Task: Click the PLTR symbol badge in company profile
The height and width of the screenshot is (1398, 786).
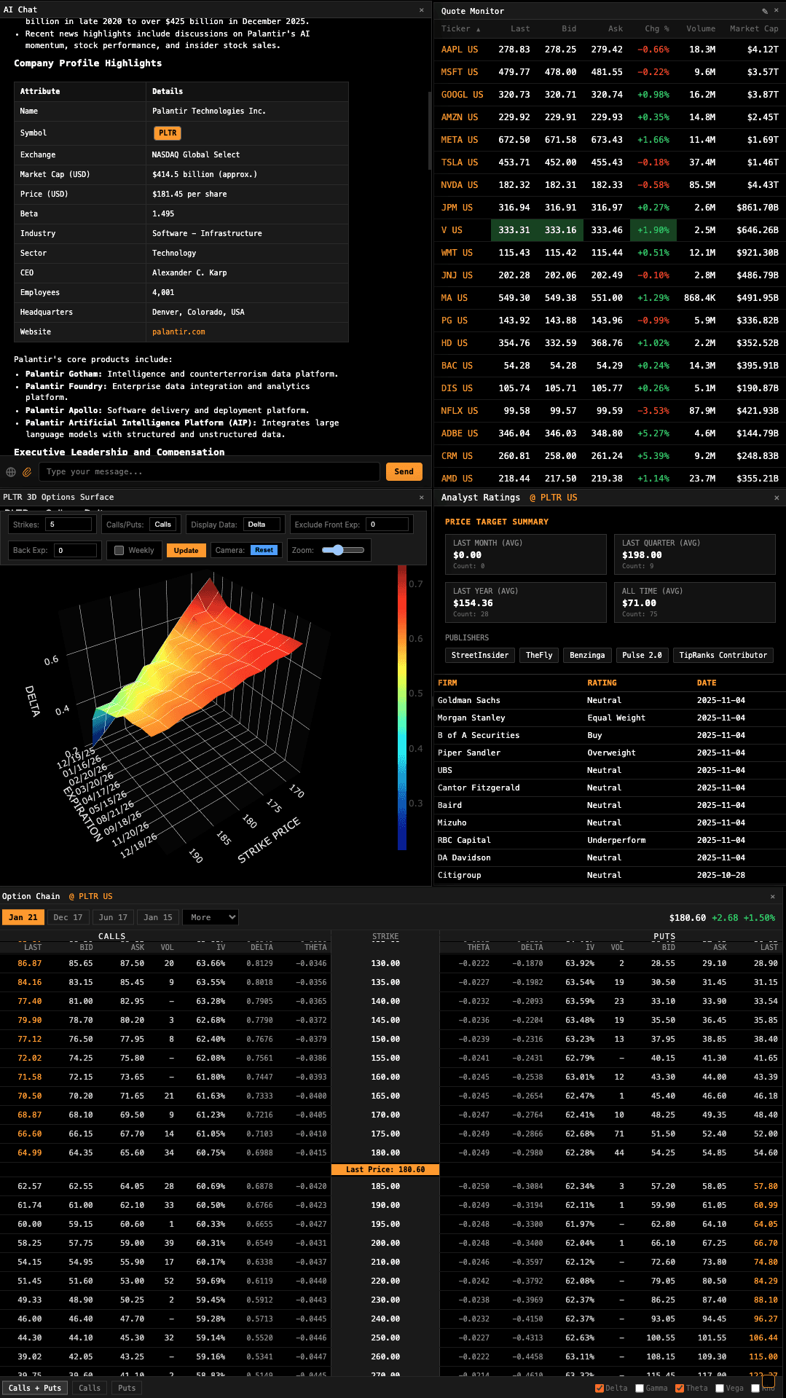Action: pyautogui.click(x=168, y=133)
